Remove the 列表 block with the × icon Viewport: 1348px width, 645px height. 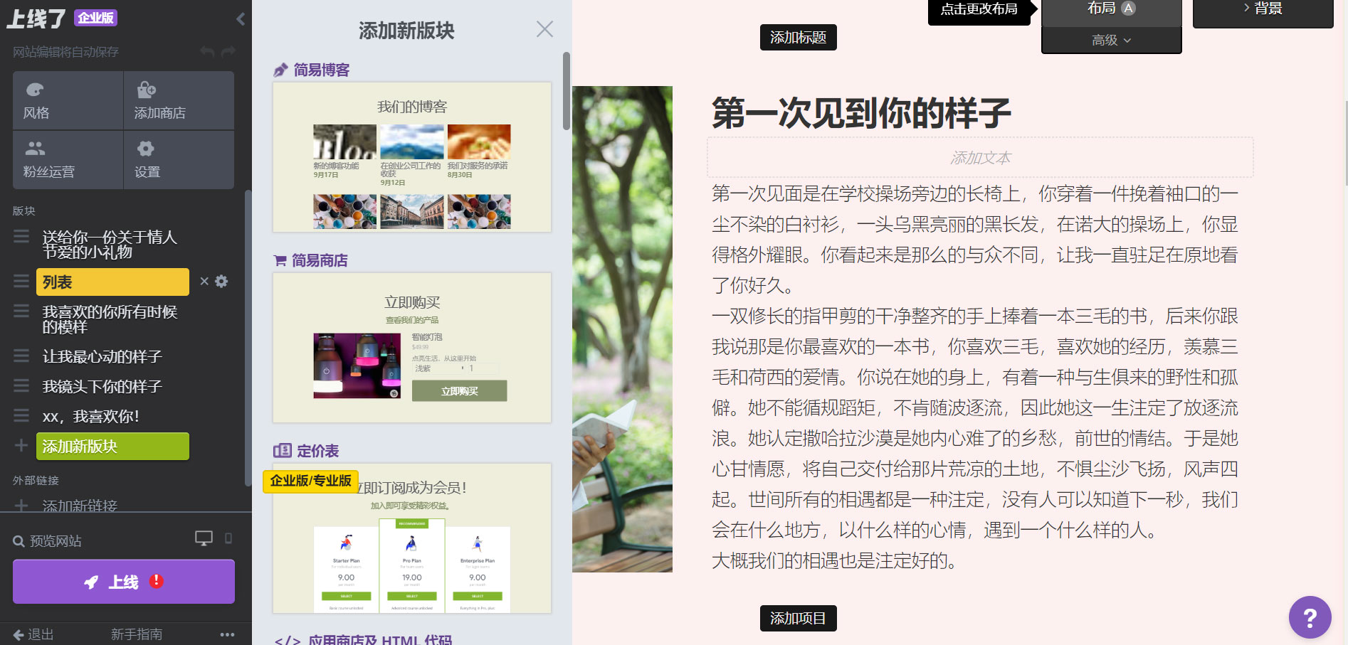tap(203, 282)
